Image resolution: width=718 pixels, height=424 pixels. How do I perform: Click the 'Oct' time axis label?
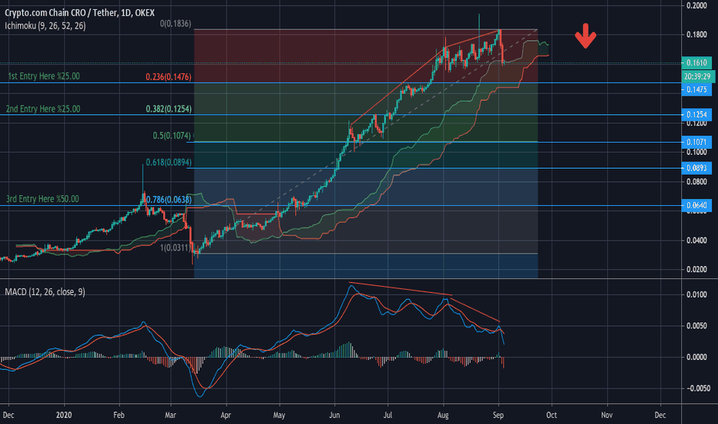pyautogui.click(x=552, y=415)
